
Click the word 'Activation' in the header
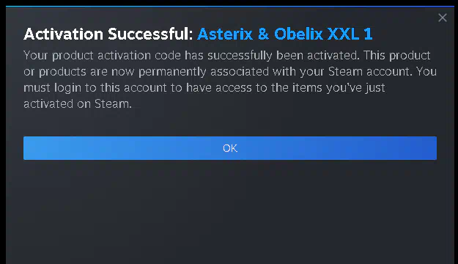[63, 34]
